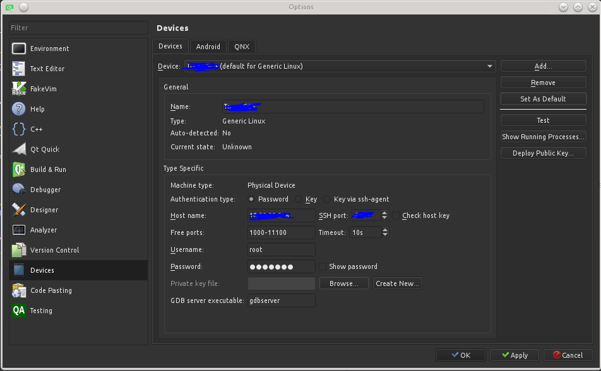601x371 pixels.
Task: Toggle the Show password checkbox
Action: pos(323,266)
